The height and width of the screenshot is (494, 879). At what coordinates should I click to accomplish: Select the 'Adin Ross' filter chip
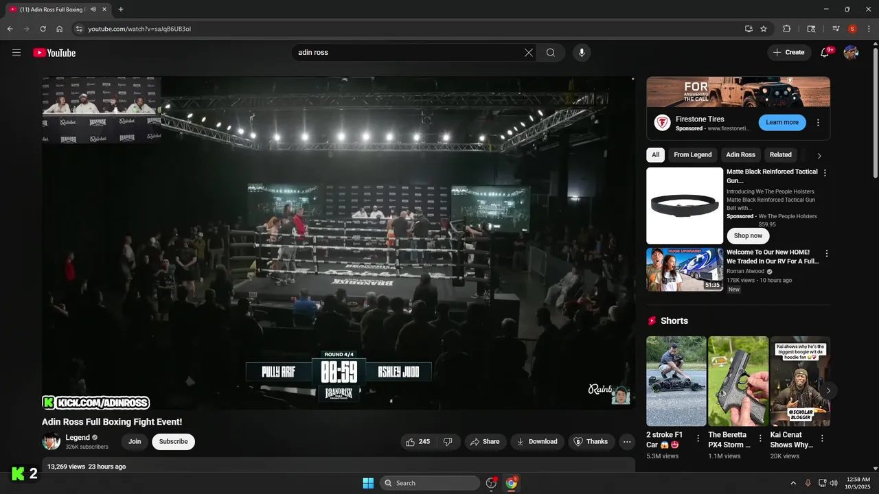(740, 155)
